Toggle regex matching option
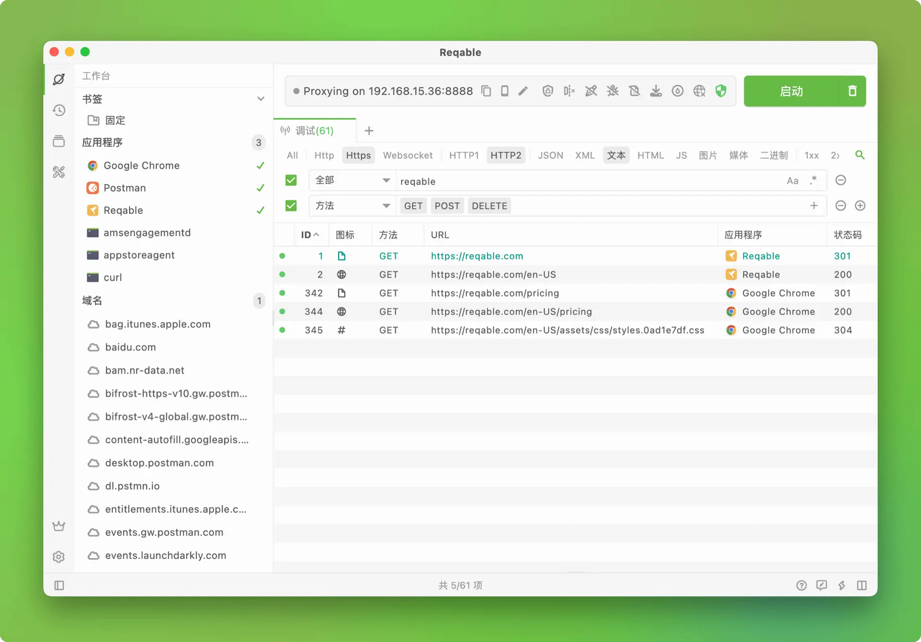Image resolution: width=921 pixels, height=642 pixels. [x=814, y=181]
